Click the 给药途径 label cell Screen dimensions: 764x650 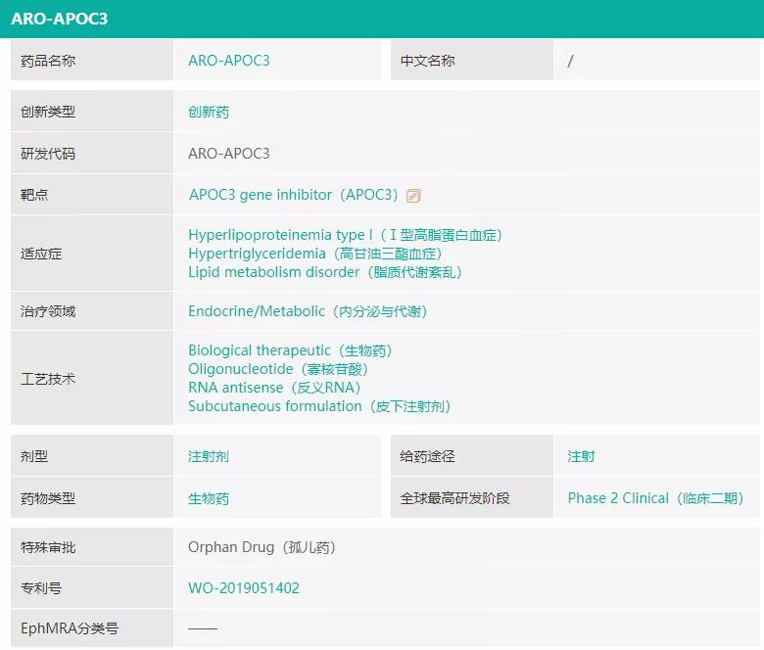tap(472, 456)
